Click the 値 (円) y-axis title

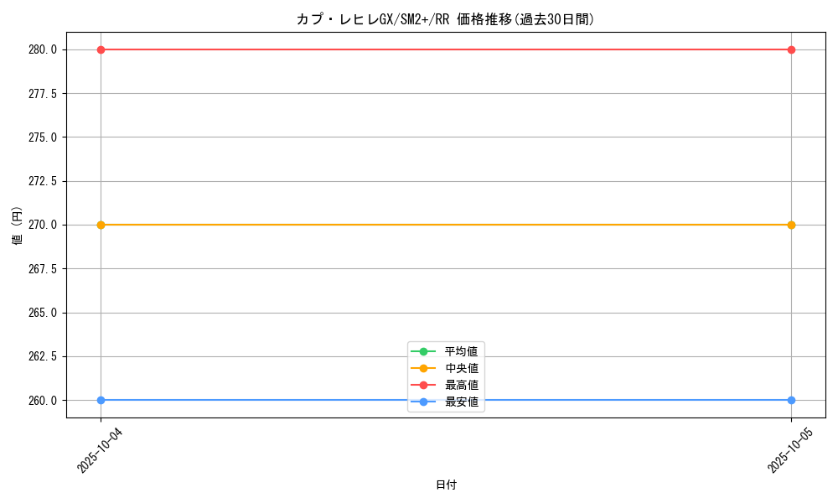18,225
